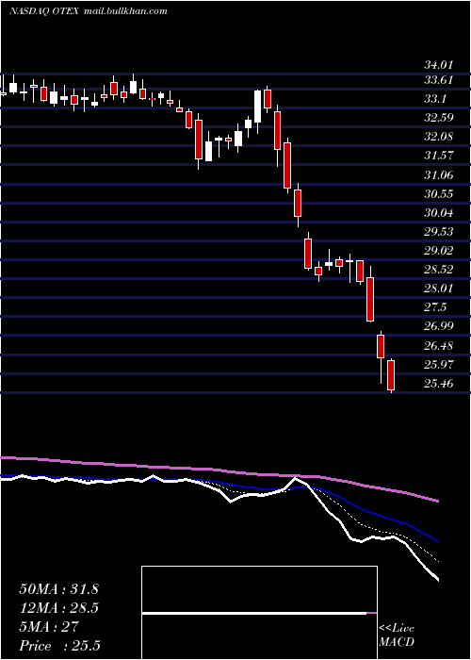Click the 27.5 price axis label

click(435, 307)
